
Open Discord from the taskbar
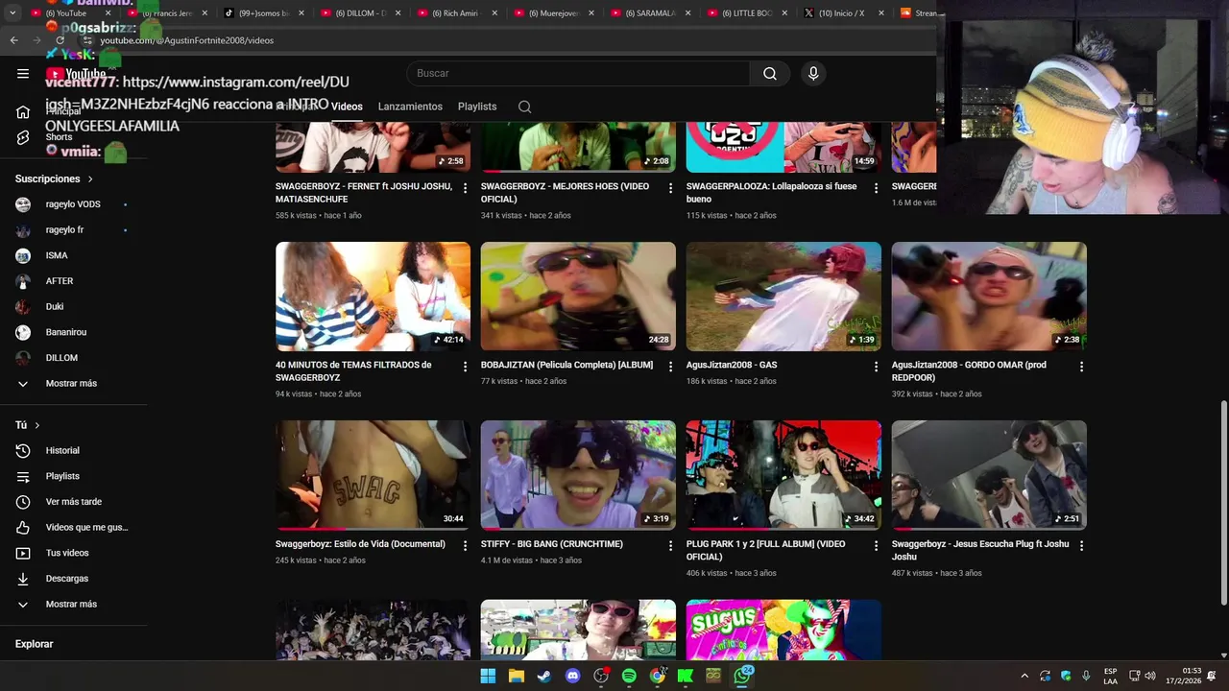click(573, 676)
